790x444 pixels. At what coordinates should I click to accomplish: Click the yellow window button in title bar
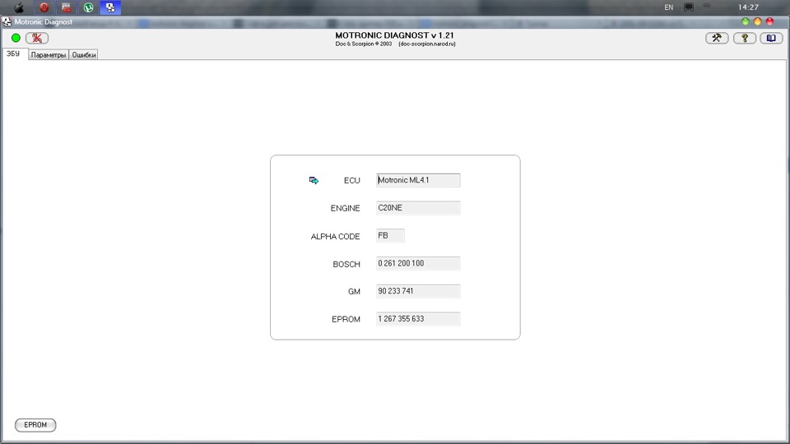click(x=757, y=21)
